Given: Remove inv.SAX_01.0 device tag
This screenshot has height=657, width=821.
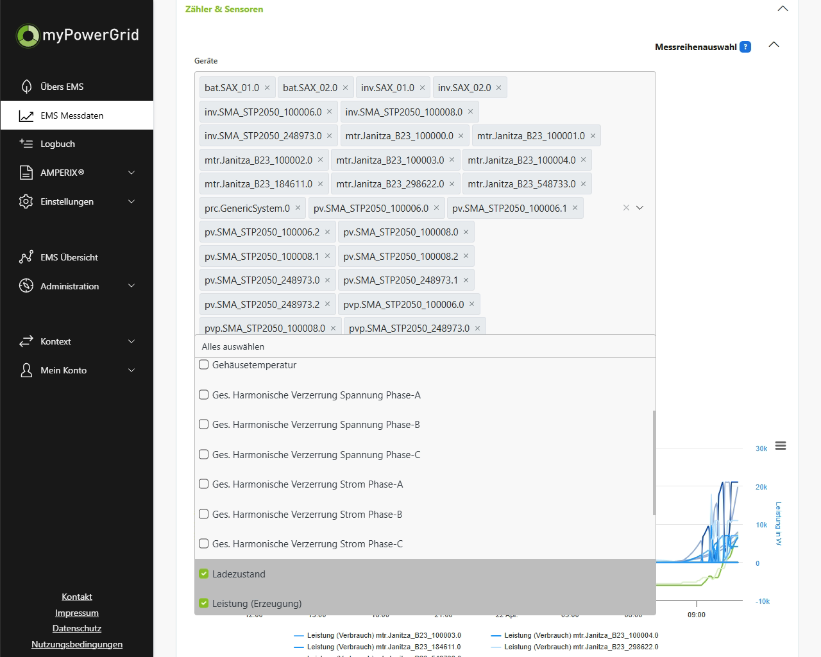Looking at the screenshot, I should [x=422, y=88].
